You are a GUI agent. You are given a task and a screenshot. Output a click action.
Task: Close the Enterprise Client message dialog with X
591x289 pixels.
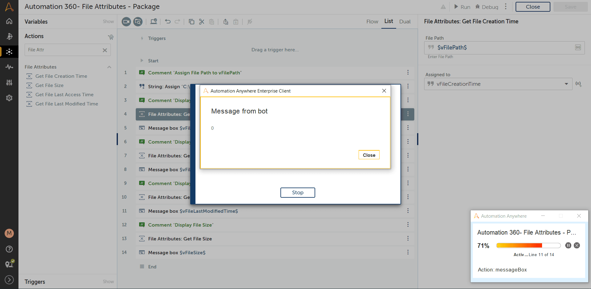(384, 91)
